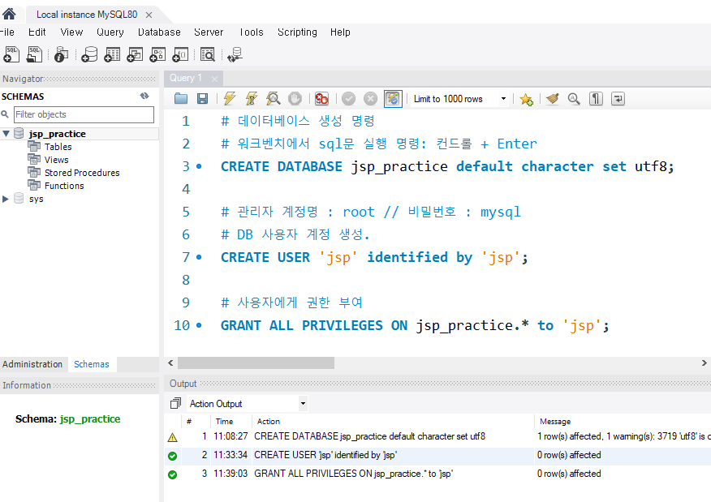The width and height of the screenshot is (711, 502).
Task: Run Explain plan magnifier icon
Action: [x=273, y=98]
